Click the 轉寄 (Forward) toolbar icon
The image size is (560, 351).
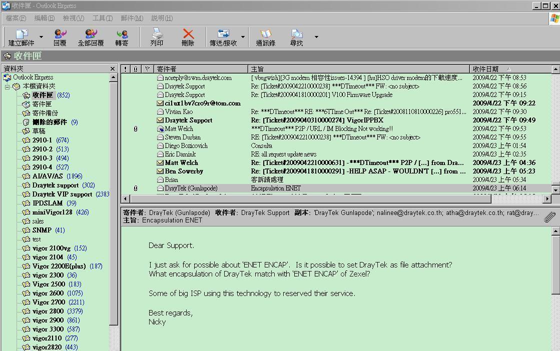coord(122,37)
